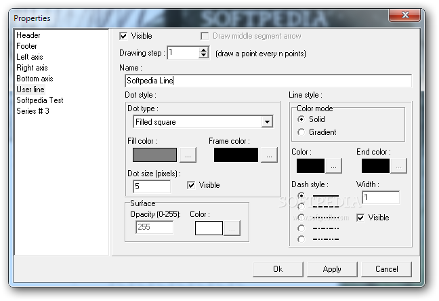Select dash-dot-dot line dash style
Viewport: 439px width, 301px height.
click(301, 239)
